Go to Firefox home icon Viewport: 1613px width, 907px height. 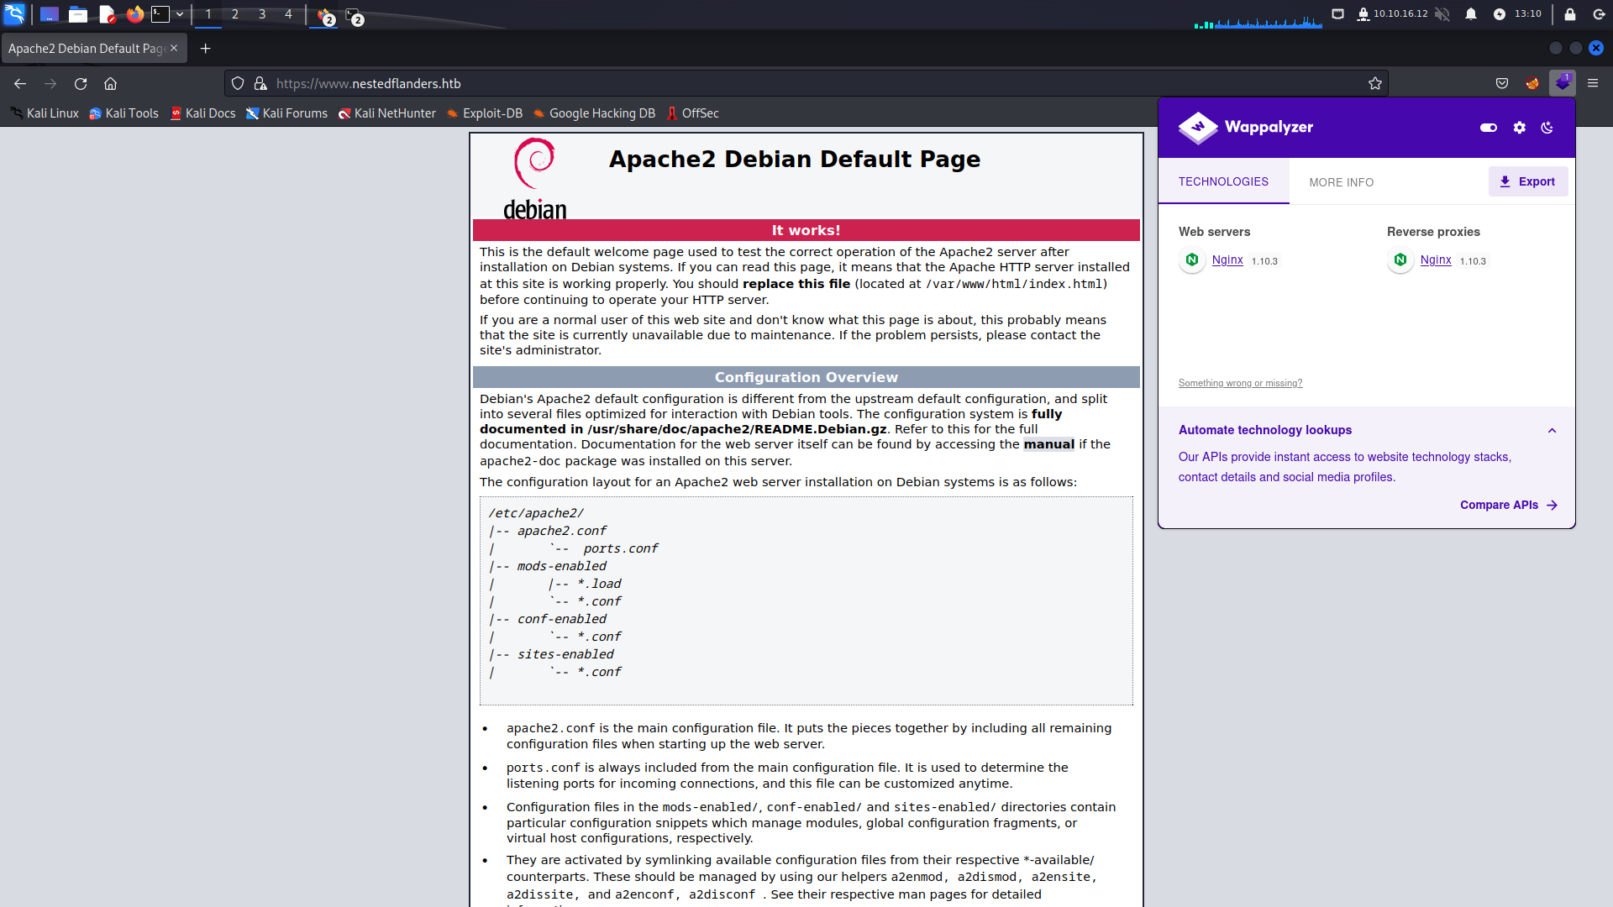110,83
